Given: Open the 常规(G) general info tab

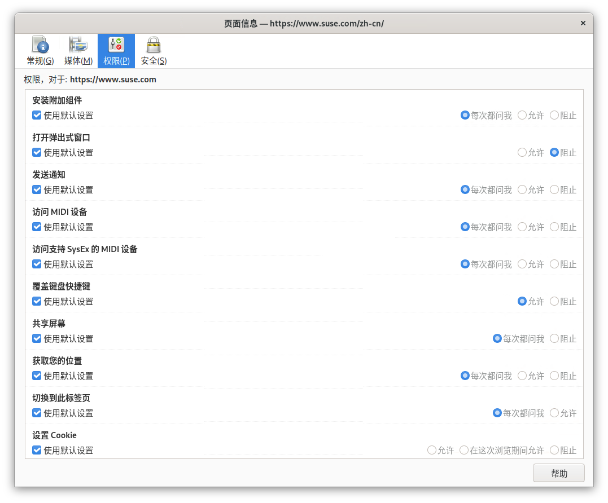Looking at the screenshot, I should (x=40, y=51).
